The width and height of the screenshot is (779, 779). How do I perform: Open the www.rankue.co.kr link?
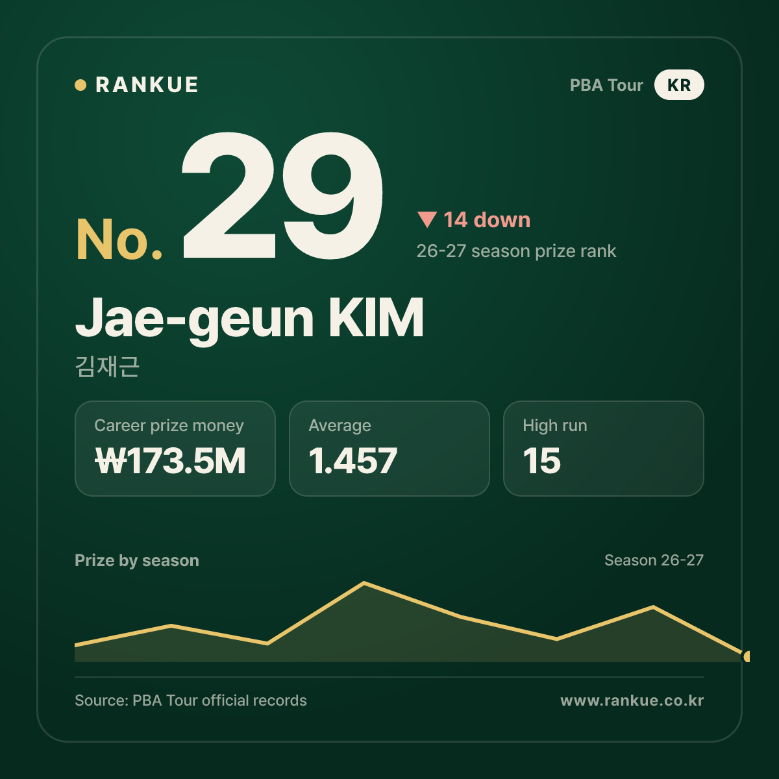(632, 700)
